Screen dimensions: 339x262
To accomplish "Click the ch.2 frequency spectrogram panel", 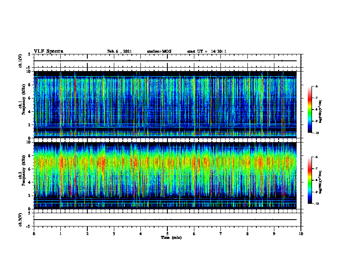I will tap(165, 176).
